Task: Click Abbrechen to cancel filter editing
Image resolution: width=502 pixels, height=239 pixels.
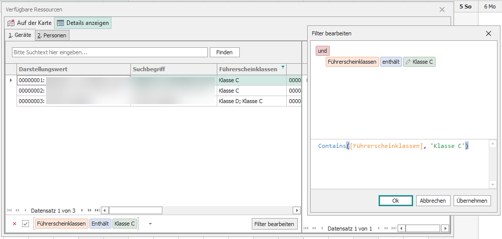Action: [433, 201]
